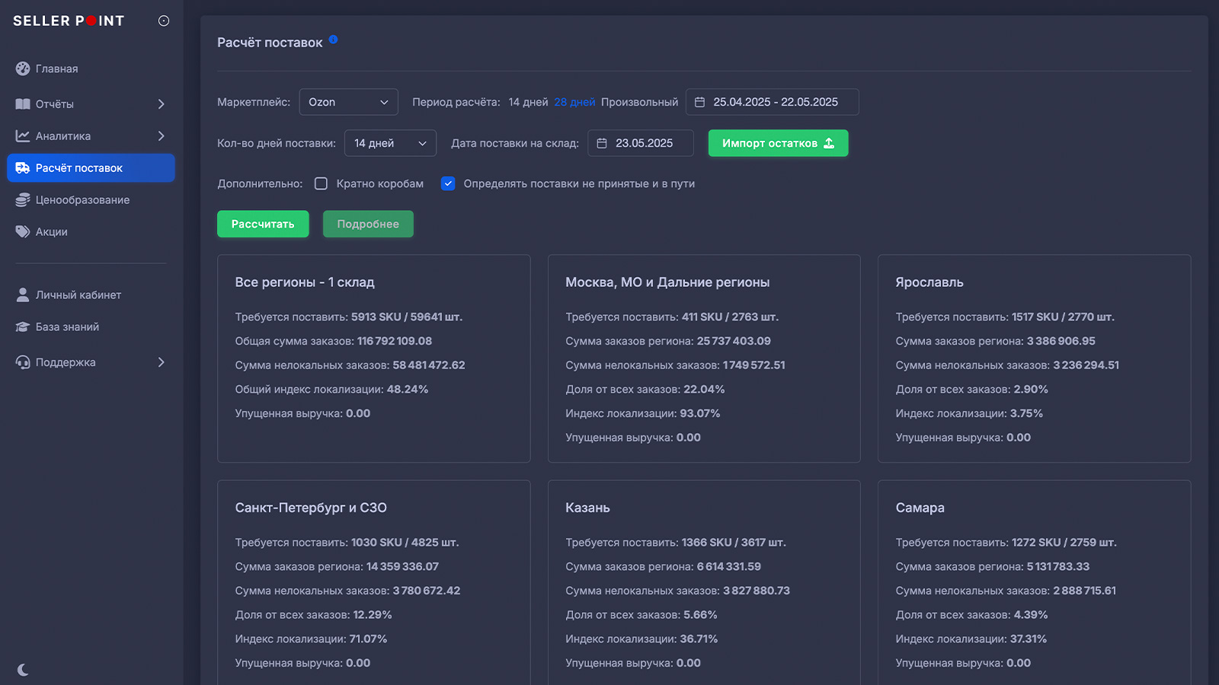Click the Личный кабинет user icon
1219x685 pixels.
point(23,295)
